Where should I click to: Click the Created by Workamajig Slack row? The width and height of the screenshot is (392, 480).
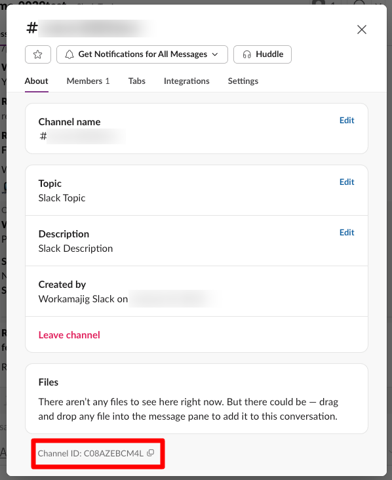point(197,291)
